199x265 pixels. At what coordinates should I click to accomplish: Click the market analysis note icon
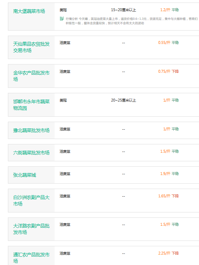tap(61, 19)
